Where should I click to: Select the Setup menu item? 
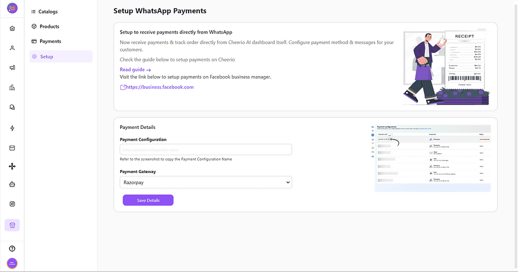61,56
